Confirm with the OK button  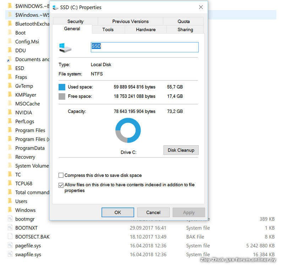pyautogui.click(x=118, y=212)
